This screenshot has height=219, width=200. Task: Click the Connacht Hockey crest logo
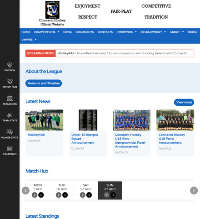coord(52,10)
